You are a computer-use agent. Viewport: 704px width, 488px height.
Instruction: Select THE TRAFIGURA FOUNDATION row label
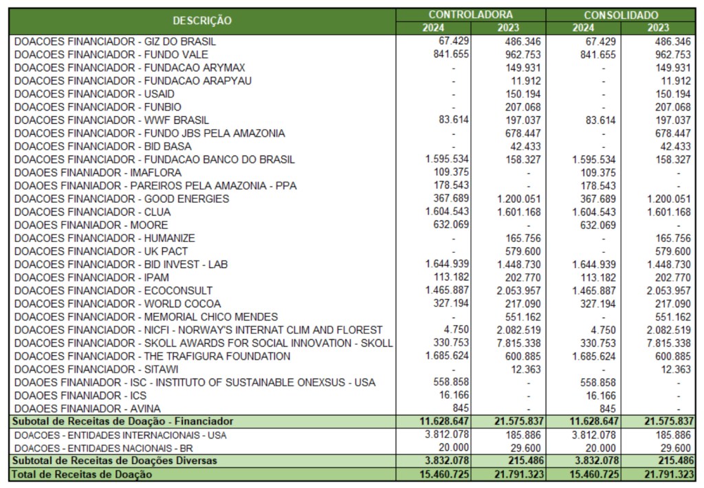[152, 356]
